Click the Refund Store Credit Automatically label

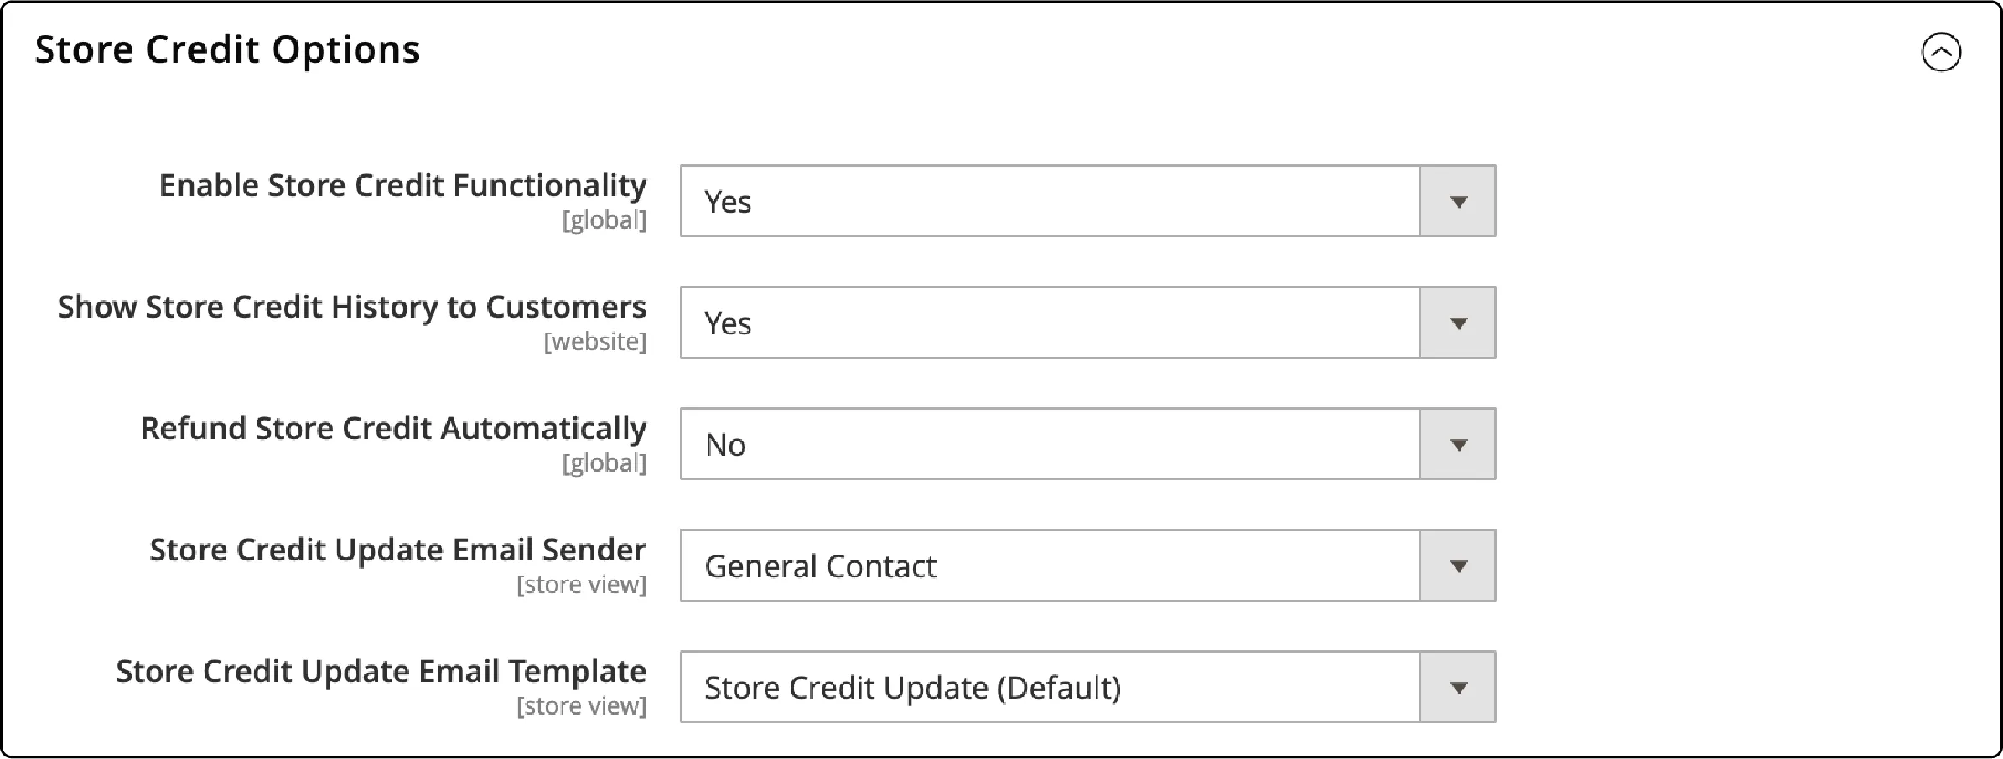pyautogui.click(x=393, y=428)
